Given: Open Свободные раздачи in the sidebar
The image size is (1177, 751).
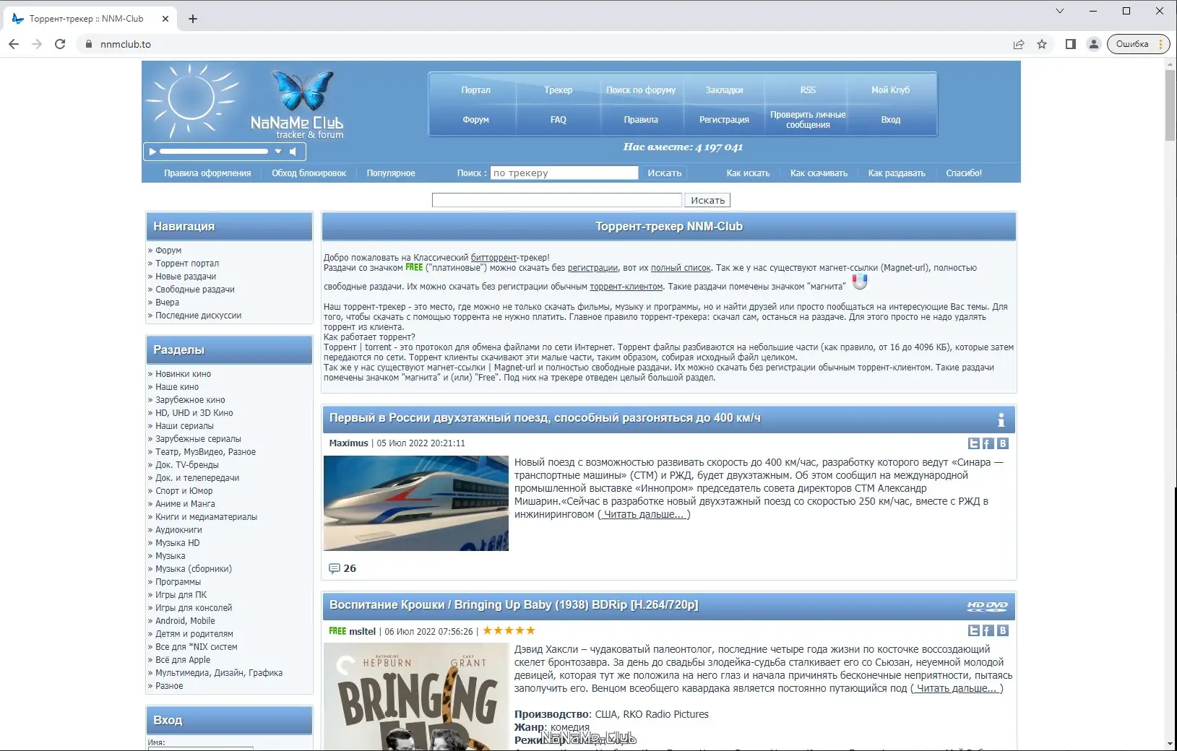Looking at the screenshot, I should click(x=195, y=290).
